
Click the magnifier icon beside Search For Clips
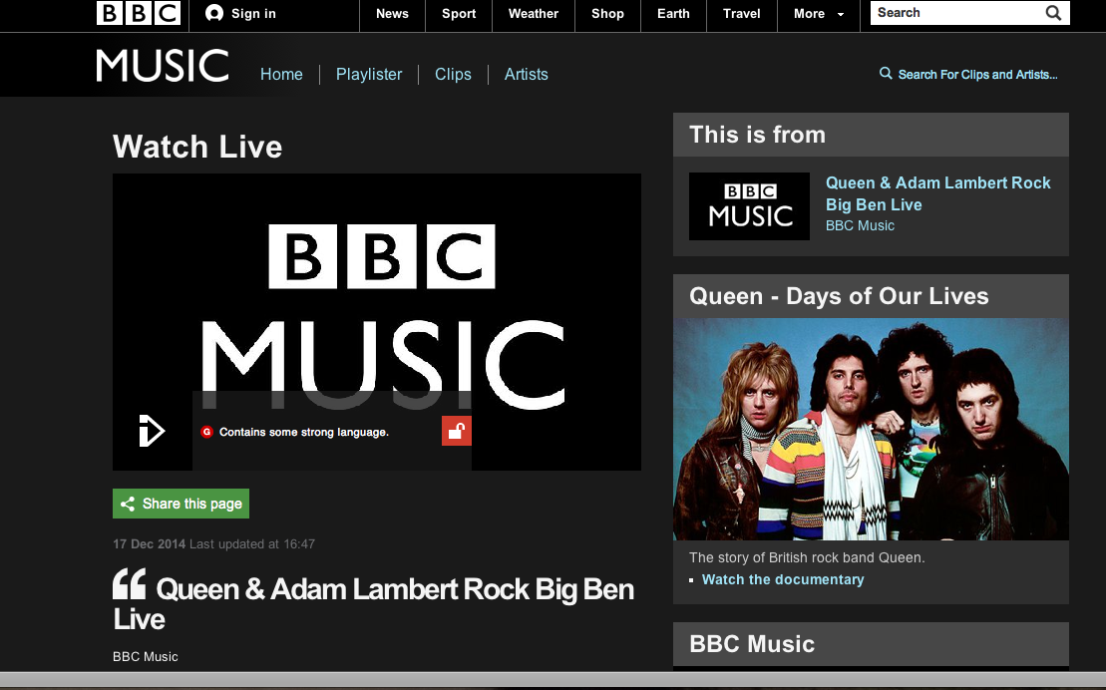point(886,74)
